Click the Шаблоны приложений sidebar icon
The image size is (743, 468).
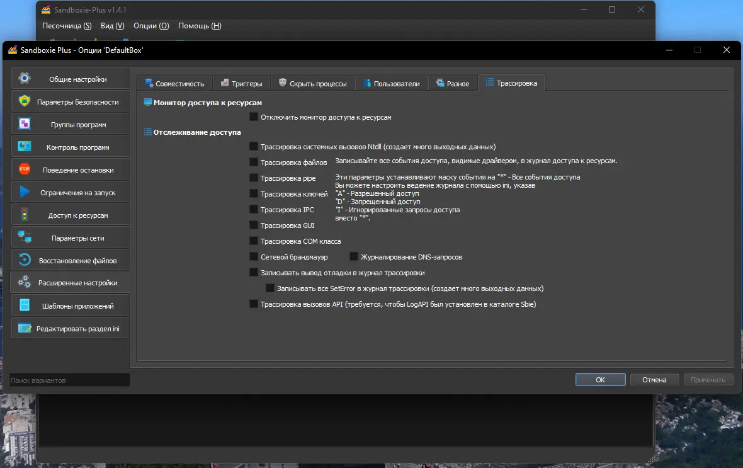pos(25,305)
